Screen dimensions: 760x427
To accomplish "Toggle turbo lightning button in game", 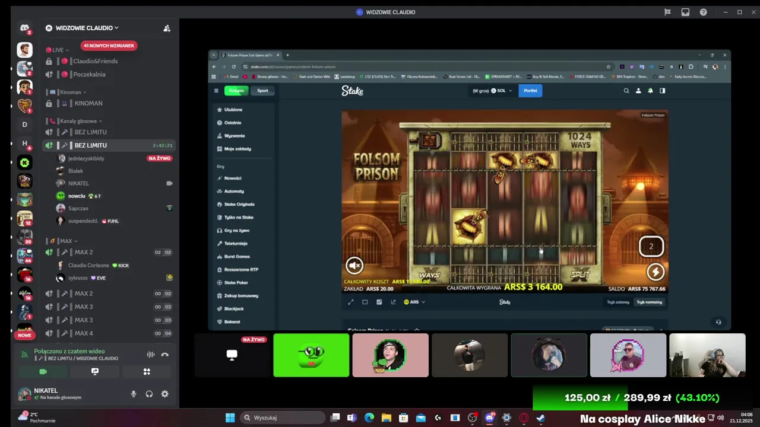I will pyautogui.click(x=655, y=272).
